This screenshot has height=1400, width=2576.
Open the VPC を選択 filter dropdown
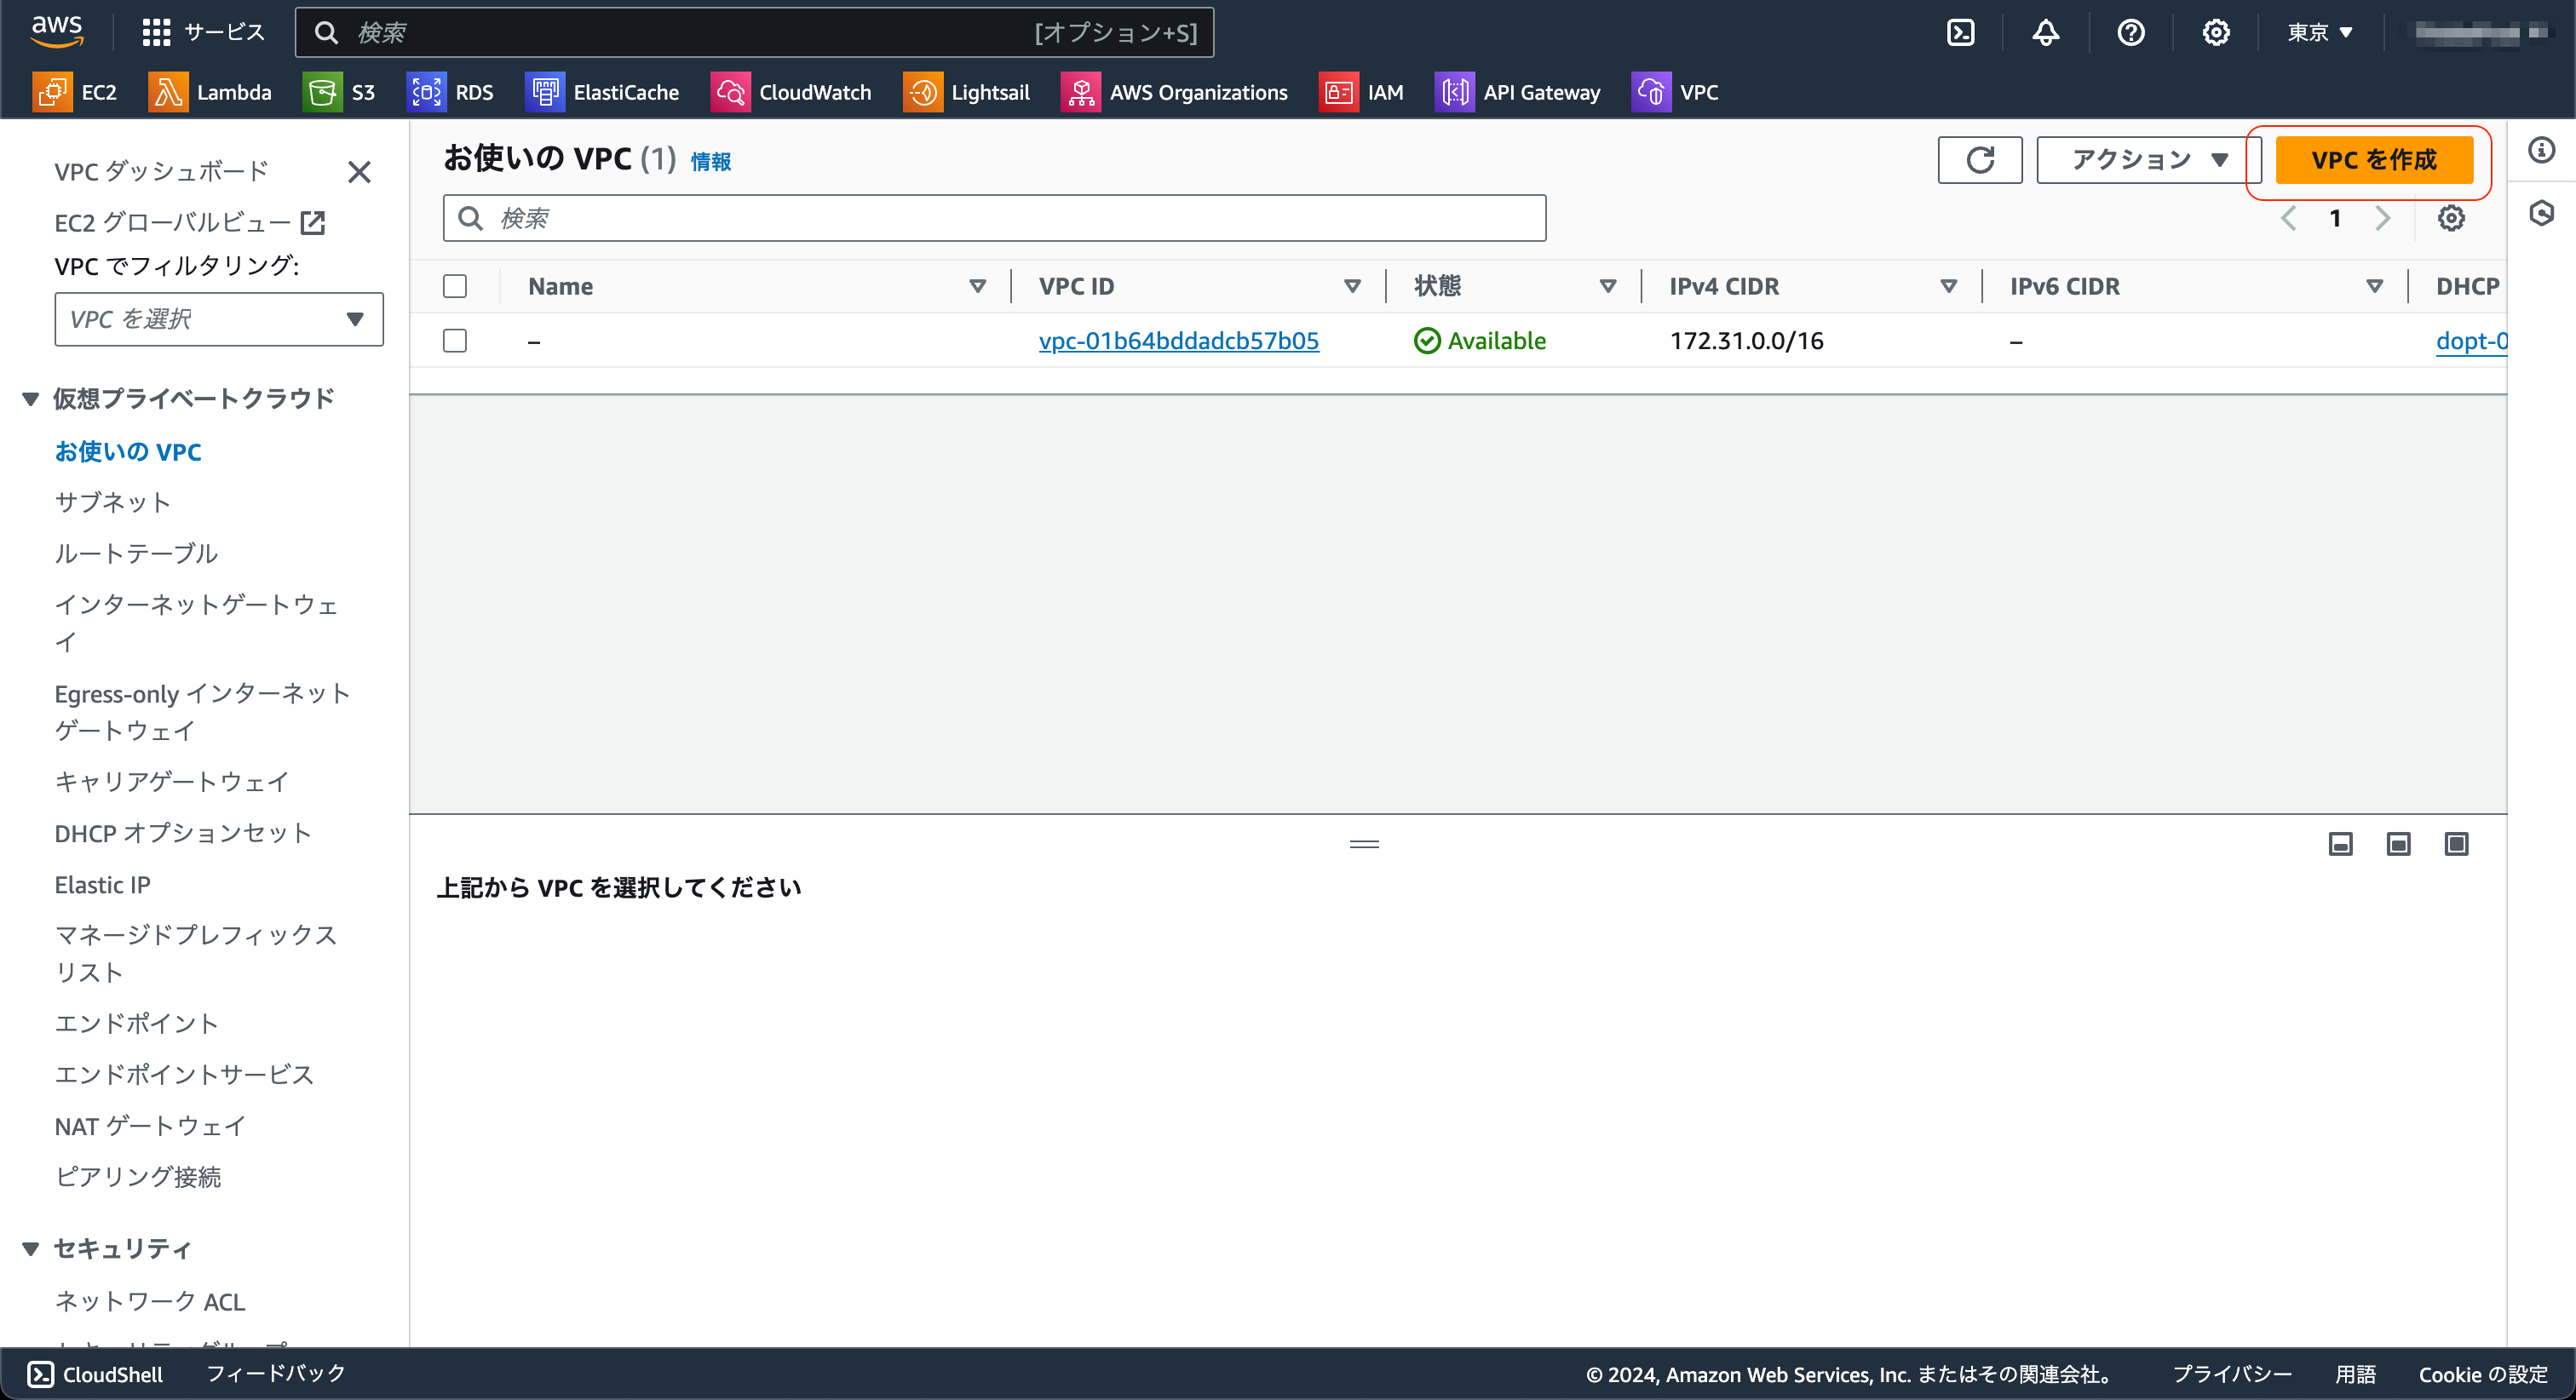pyautogui.click(x=219, y=319)
